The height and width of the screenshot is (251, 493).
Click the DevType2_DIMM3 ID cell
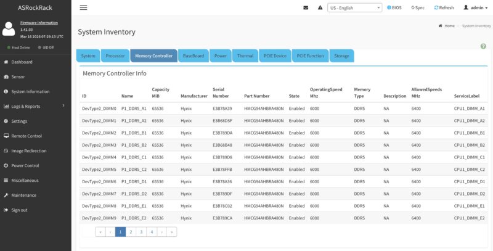[99, 146]
